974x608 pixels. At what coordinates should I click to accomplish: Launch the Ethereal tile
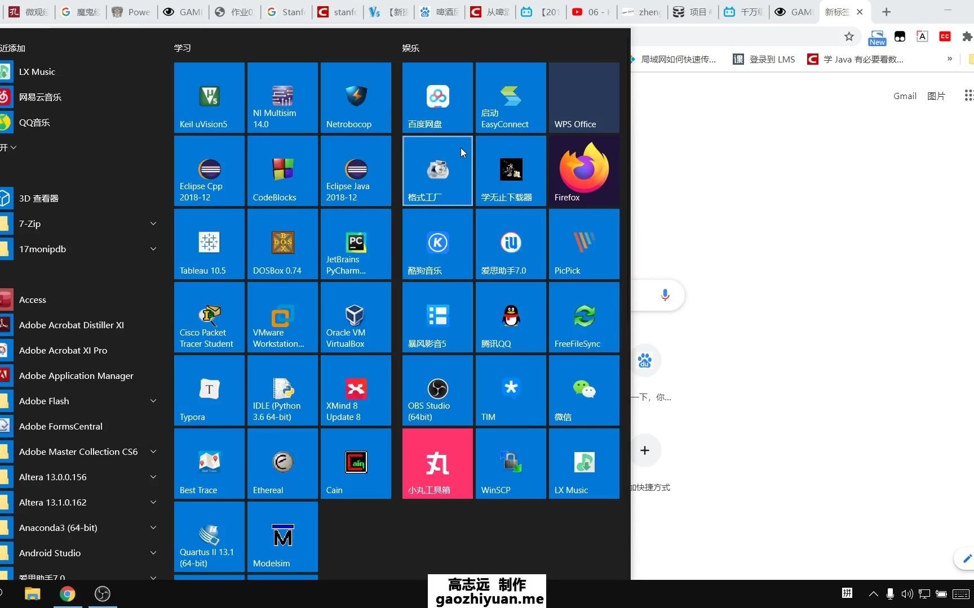282,463
